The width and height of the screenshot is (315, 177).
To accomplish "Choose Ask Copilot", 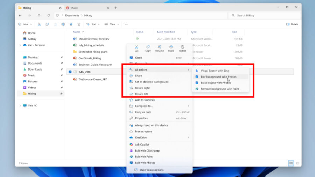I will pos(160,145).
